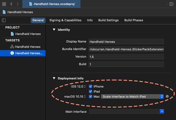The width and height of the screenshot is (176, 120).
Task: Open the Scale Interface to Match iPad dropdown
Action: (x=132, y=97)
